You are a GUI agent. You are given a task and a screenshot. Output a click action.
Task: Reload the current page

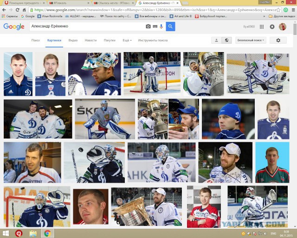click(x=18, y=10)
